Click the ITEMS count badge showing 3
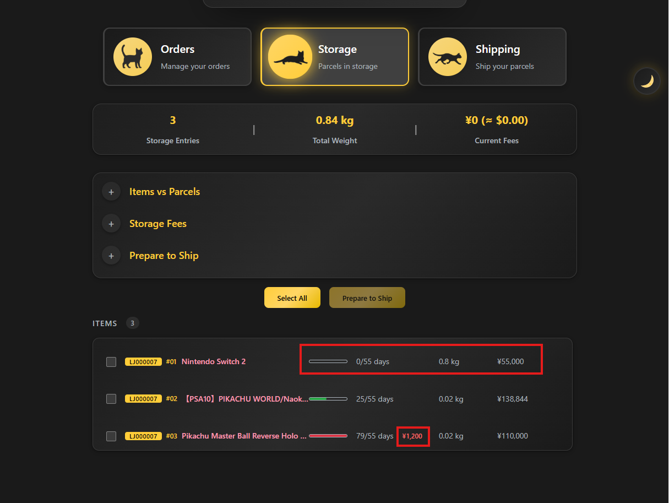 point(132,323)
